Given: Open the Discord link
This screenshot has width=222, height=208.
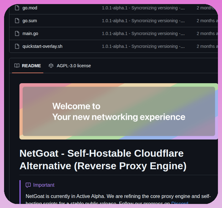Looking at the screenshot, I should coord(180,202).
